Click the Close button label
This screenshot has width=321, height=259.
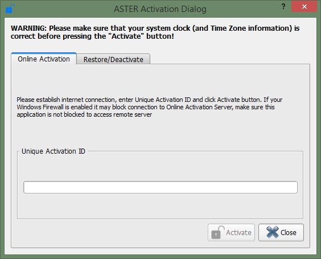tap(288, 233)
